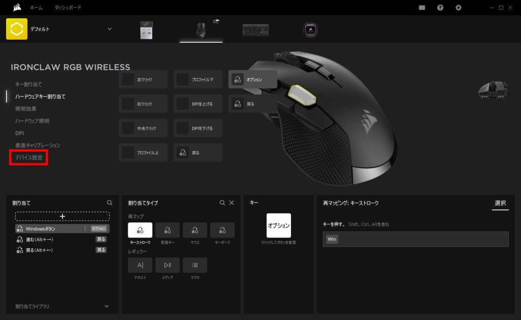The width and height of the screenshot is (521, 320).
Task: Select the 戻る slot directly below オプション
Action: (253, 104)
